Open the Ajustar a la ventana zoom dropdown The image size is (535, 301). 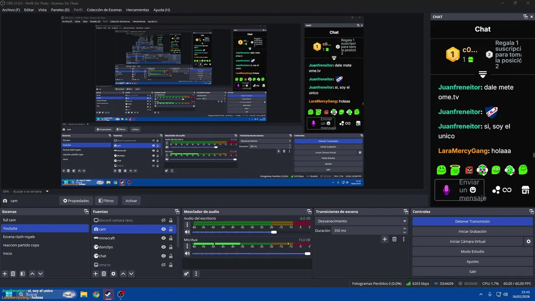[x=47, y=191]
